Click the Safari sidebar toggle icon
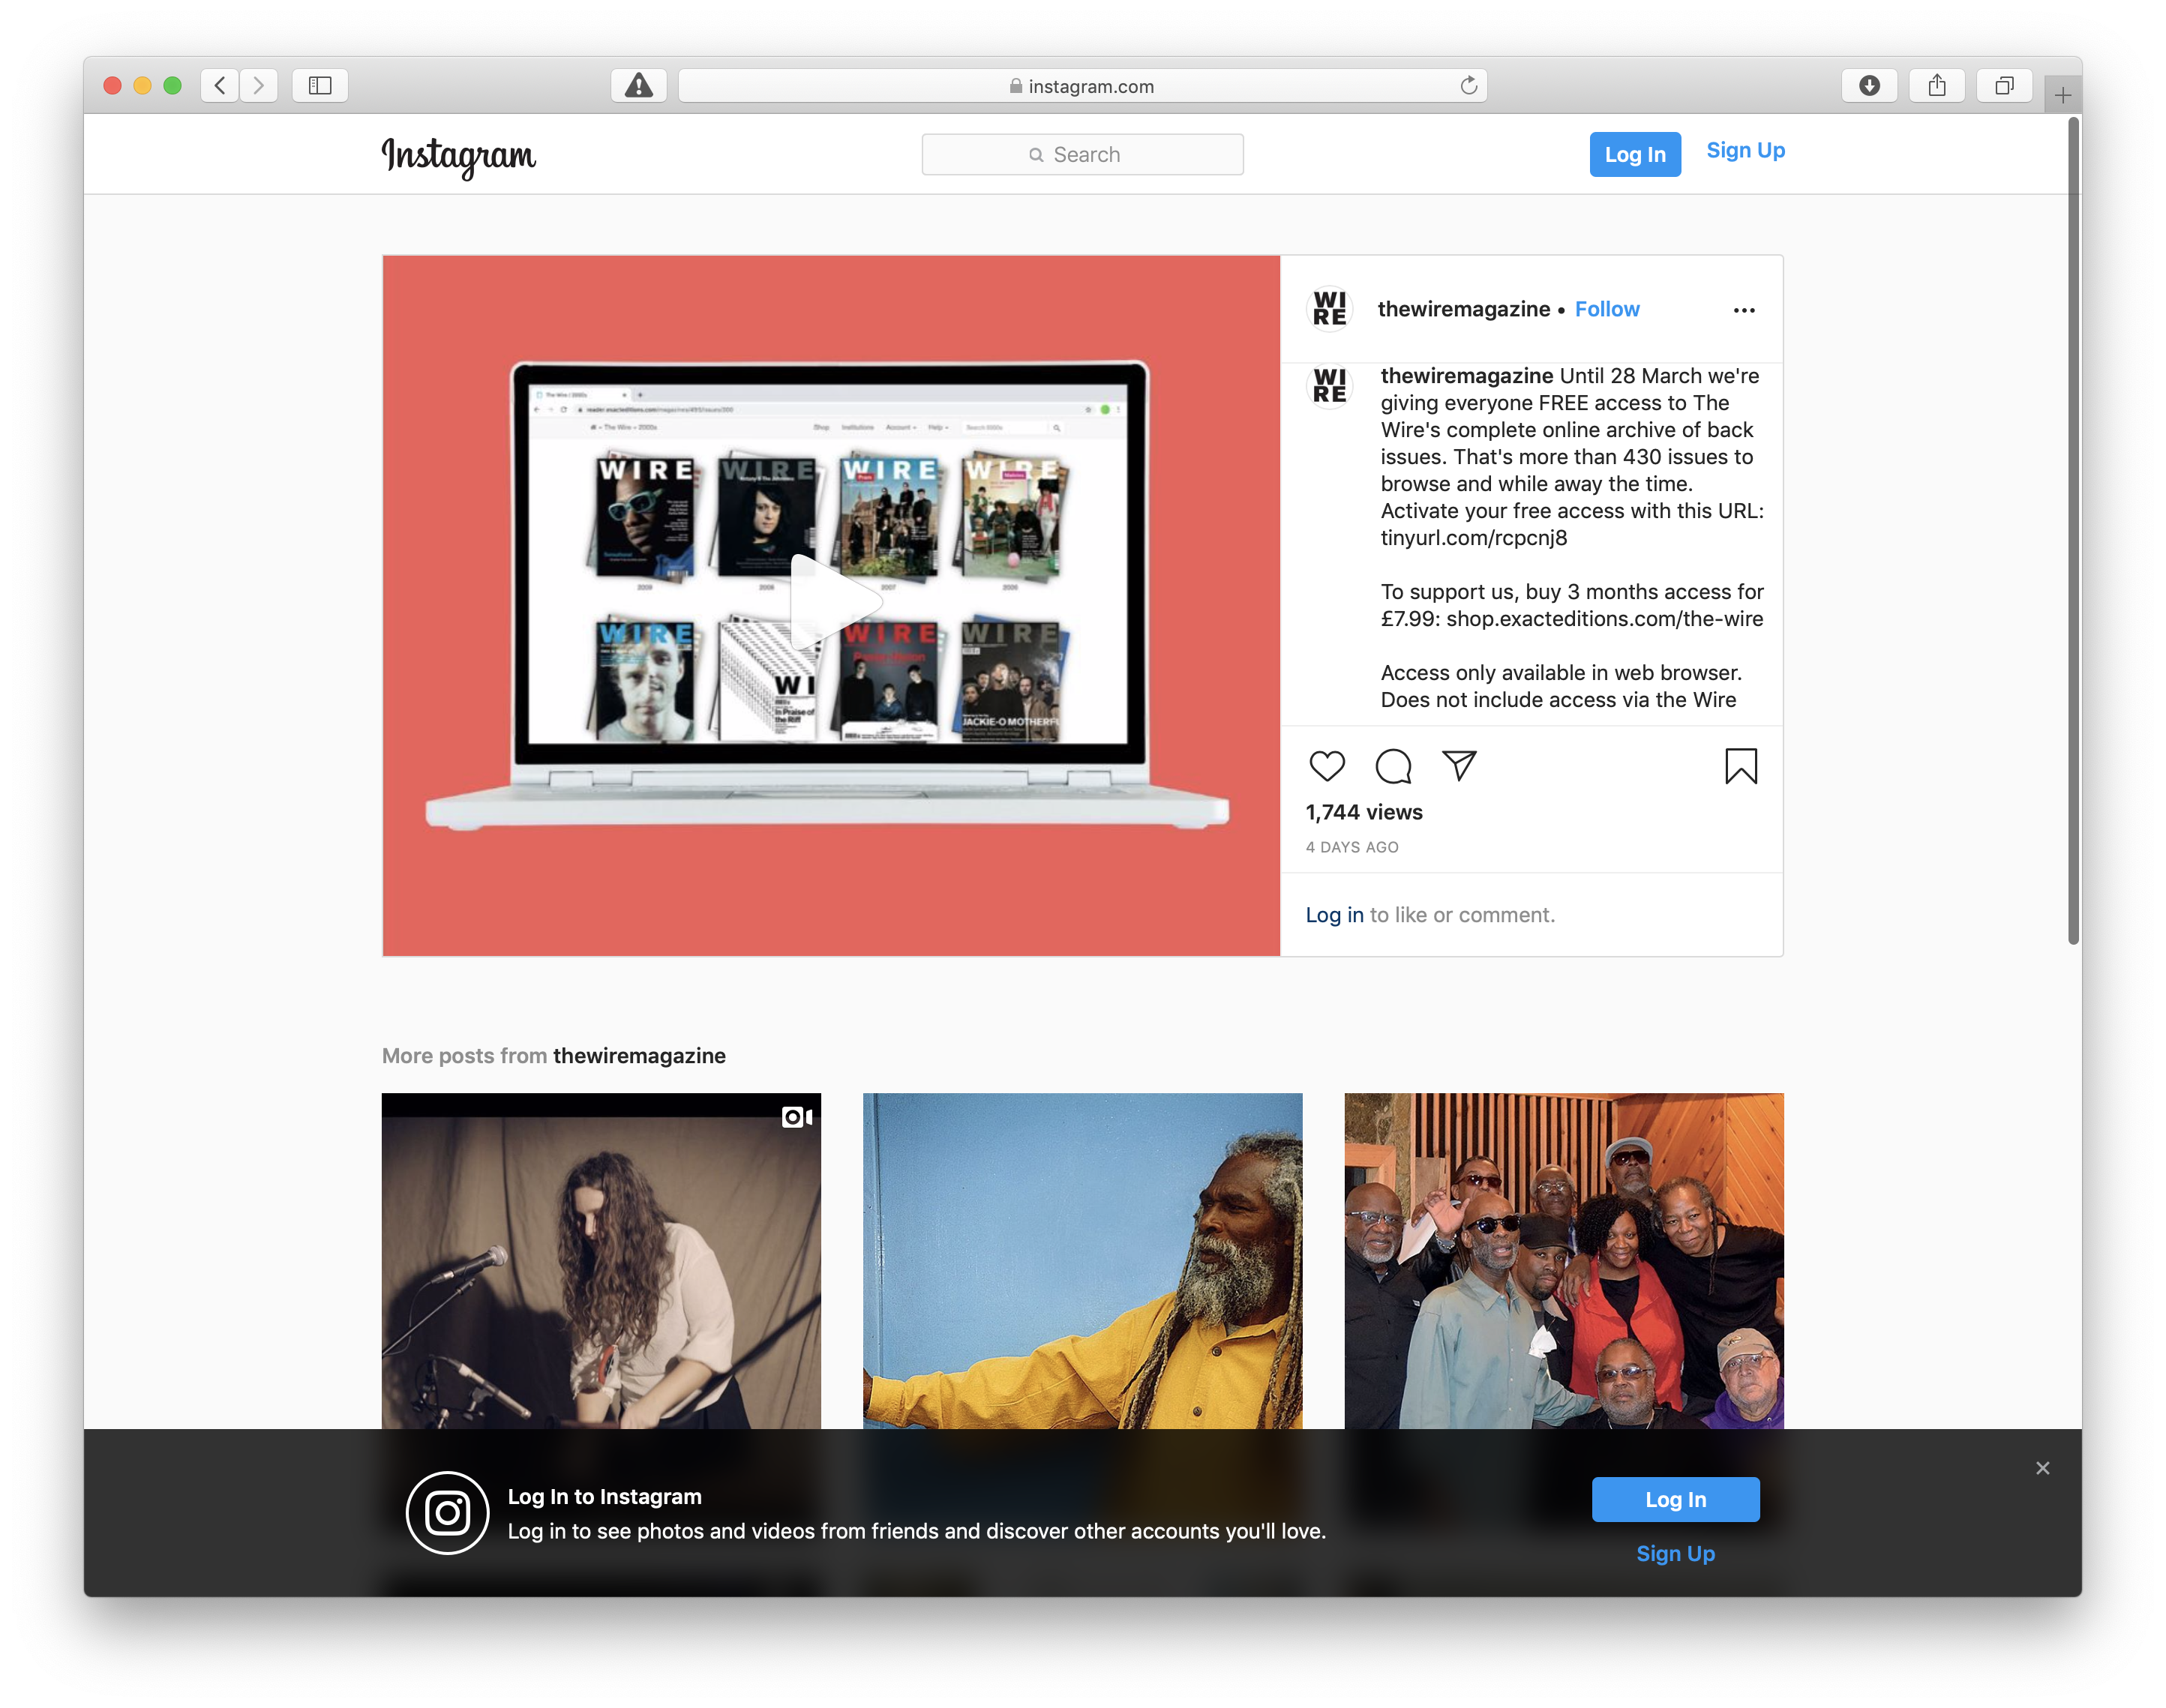 (x=320, y=86)
